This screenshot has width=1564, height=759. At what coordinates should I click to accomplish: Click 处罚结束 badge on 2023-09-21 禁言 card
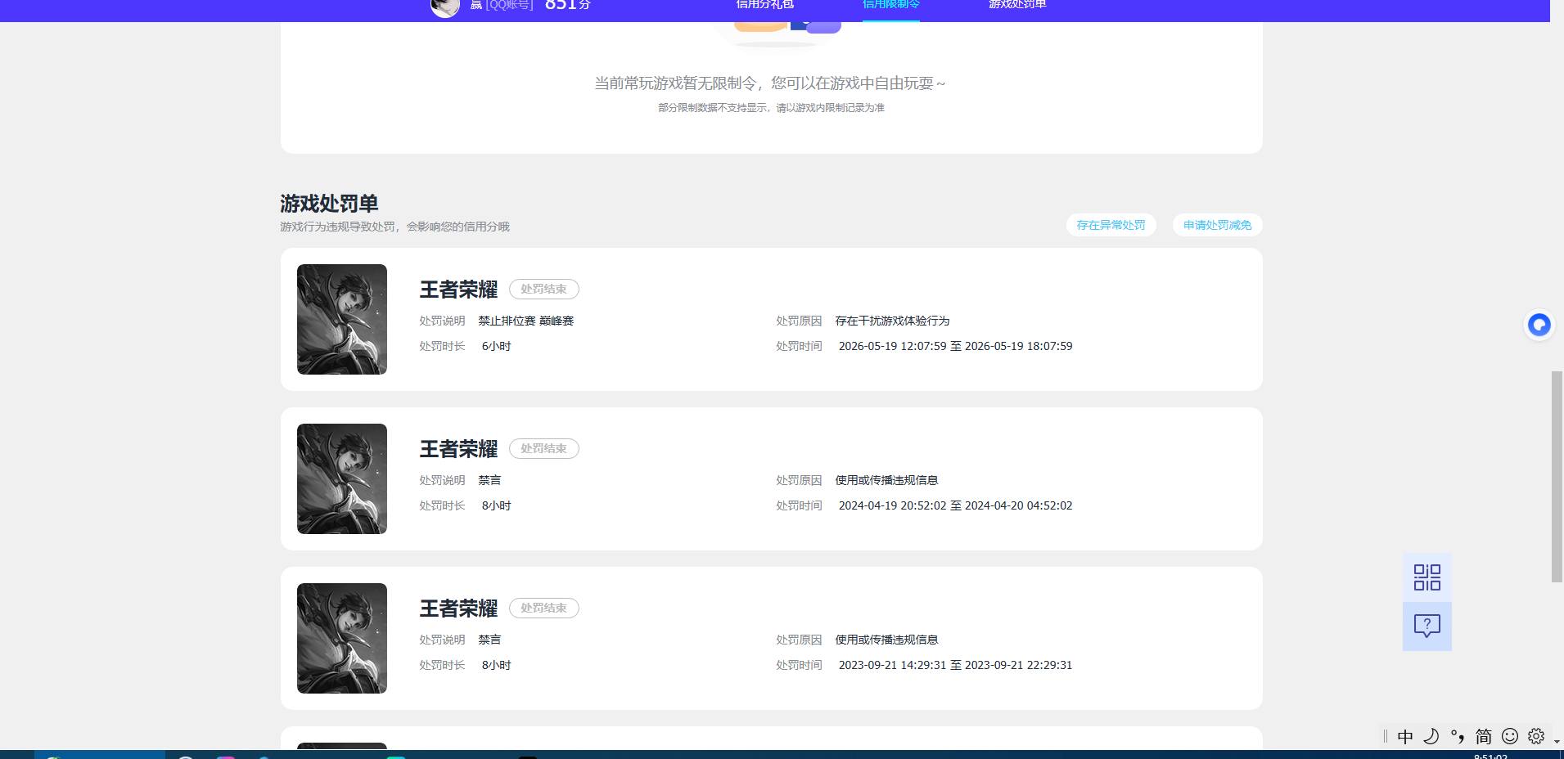[x=544, y=608]
